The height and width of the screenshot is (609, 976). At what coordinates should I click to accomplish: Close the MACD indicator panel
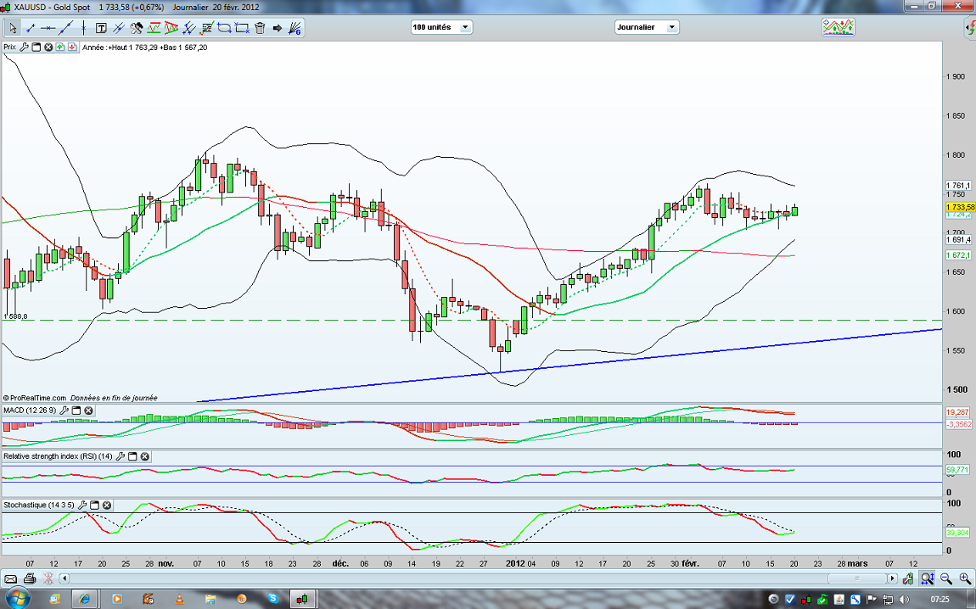[x=88, y=411]
